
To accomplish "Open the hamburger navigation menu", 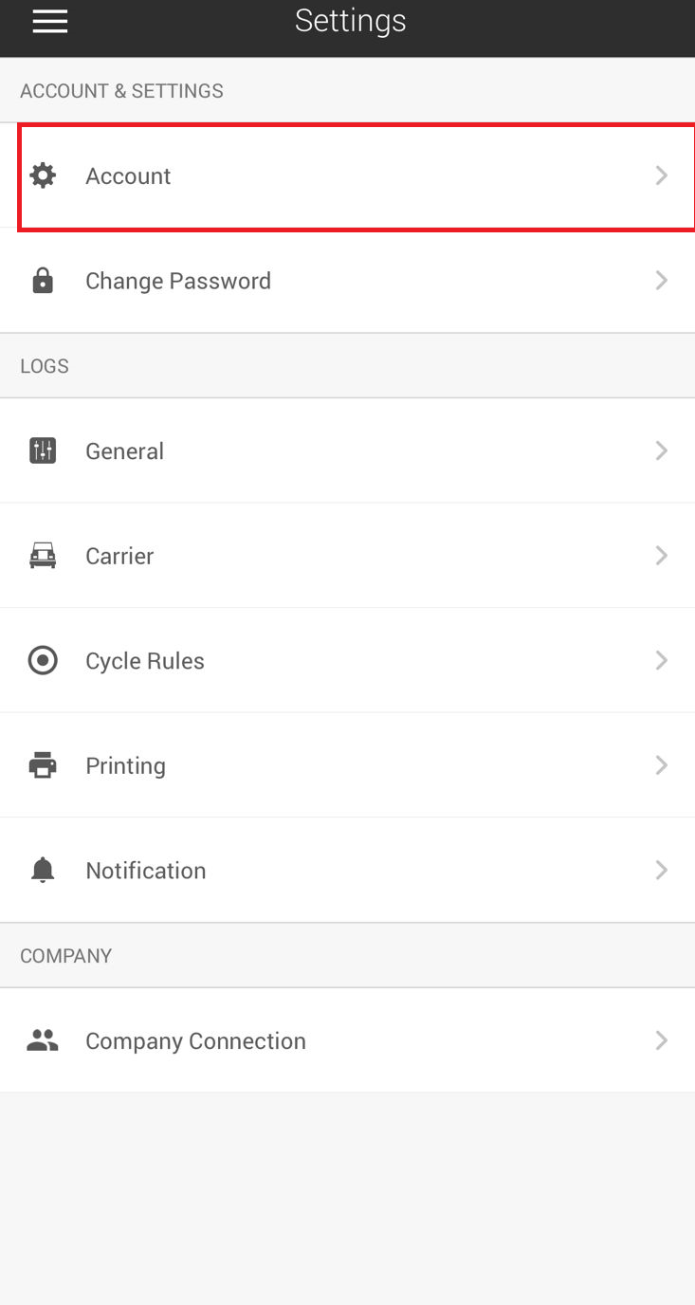I will 49,21.
